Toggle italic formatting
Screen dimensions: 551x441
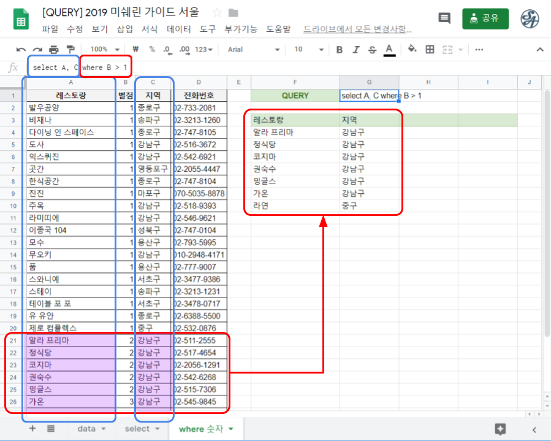[x=356, y=50]
